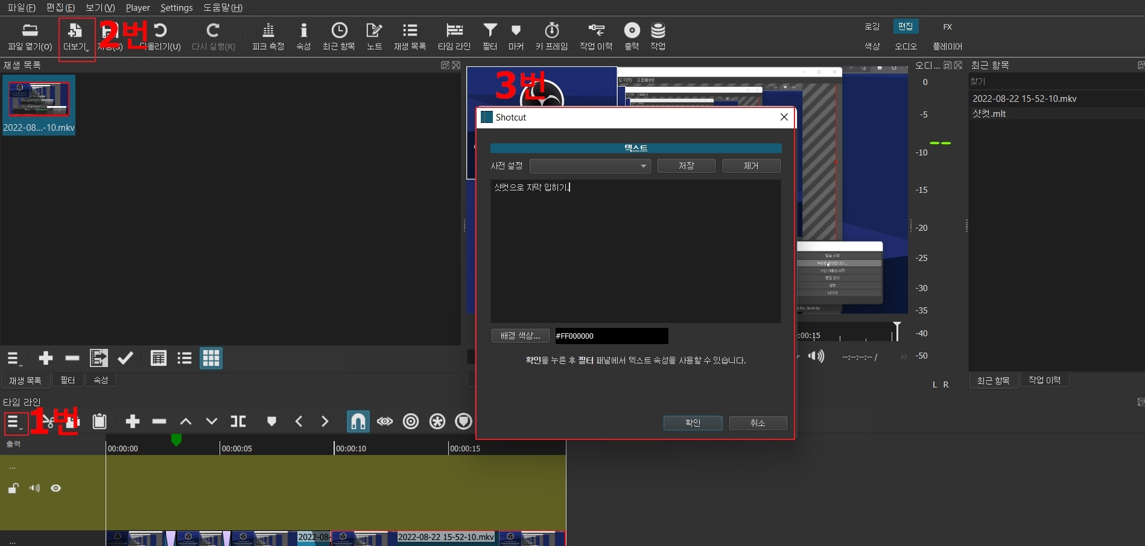Screen dimensions: 1145x546
Task: Select the 속성 tab below the playlist
Action: click(101, 380)
